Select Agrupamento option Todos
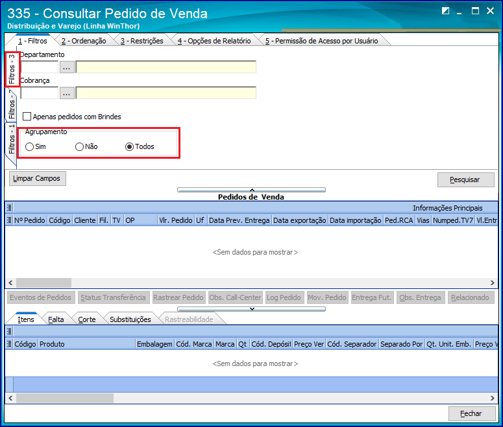This screenshot has width=503, height=427. (x=129, y=146)
